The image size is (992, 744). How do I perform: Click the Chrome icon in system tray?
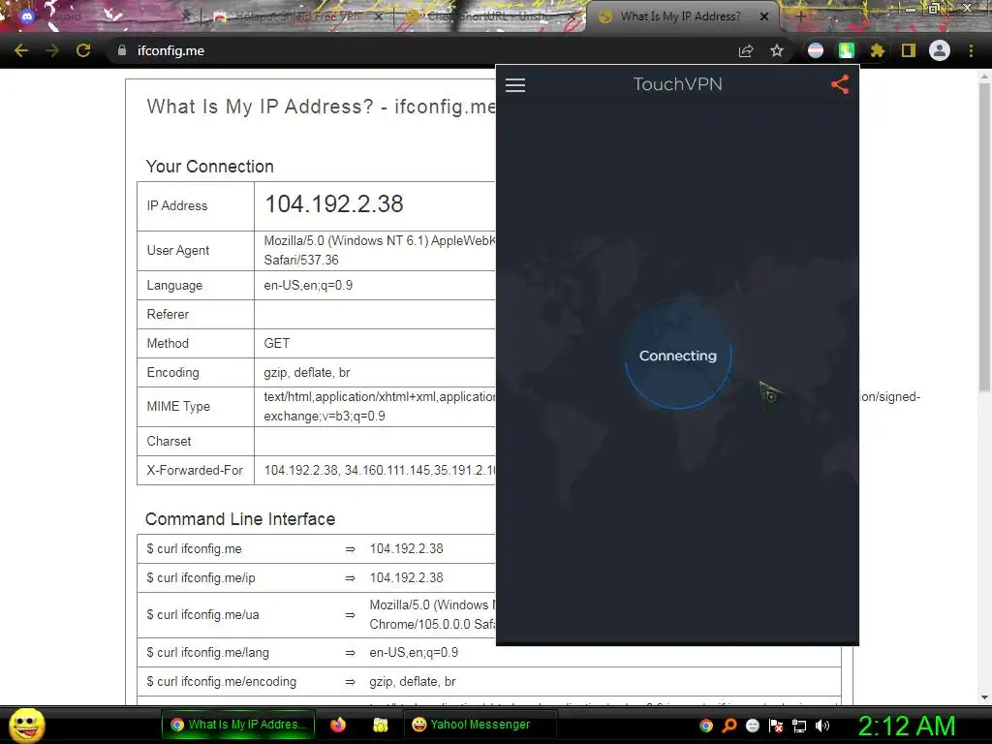(x=706, y=726)
